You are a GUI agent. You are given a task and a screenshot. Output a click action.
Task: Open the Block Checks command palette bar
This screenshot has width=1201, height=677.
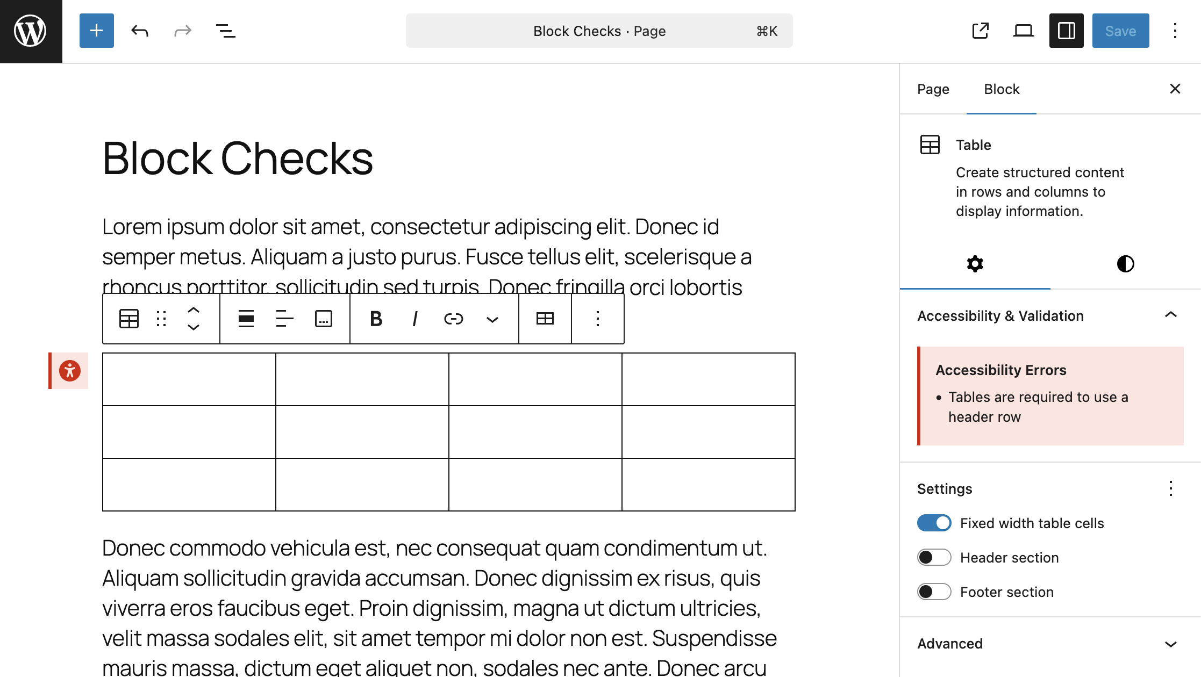[599, 31]
